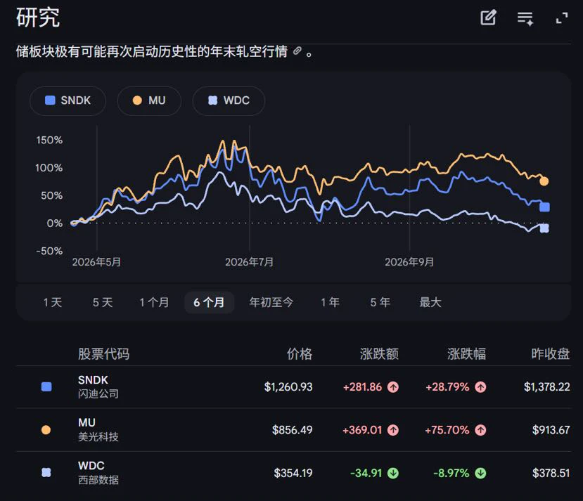Click WDC endpoint marker on chart
The width and height of the screenshot is (583, 501).
[x=544, y=228]
